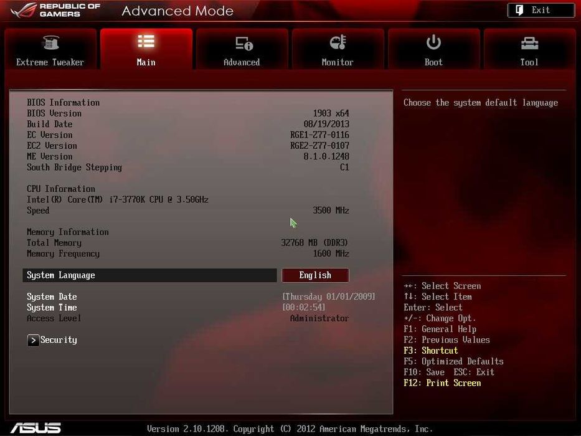This screenshot has width=581, height=436.
Task: Click the Speed value 3500 MHz
Action: (x=331, y=211)
